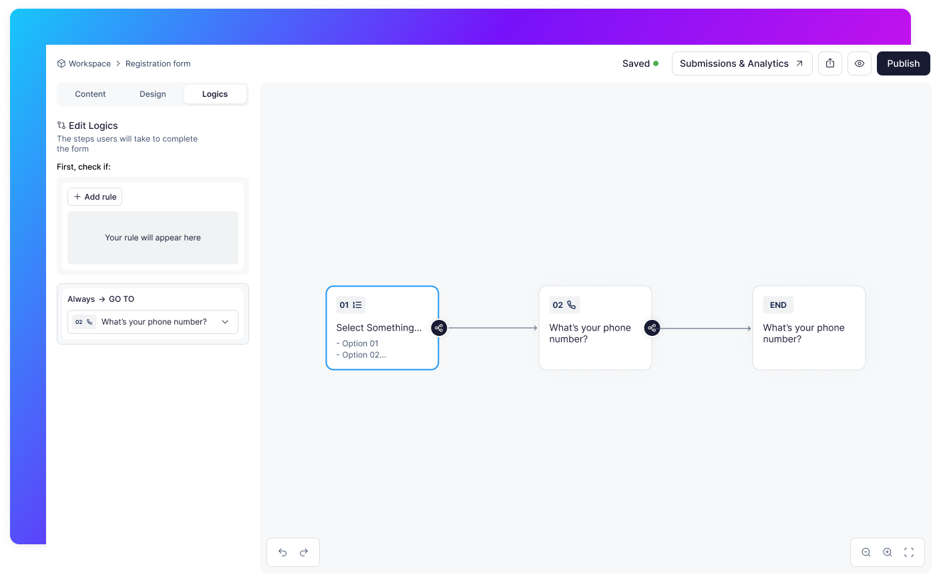Viewport: 937px width, 579px height.
Task: Switch to the Design tab
Action: 153,94
